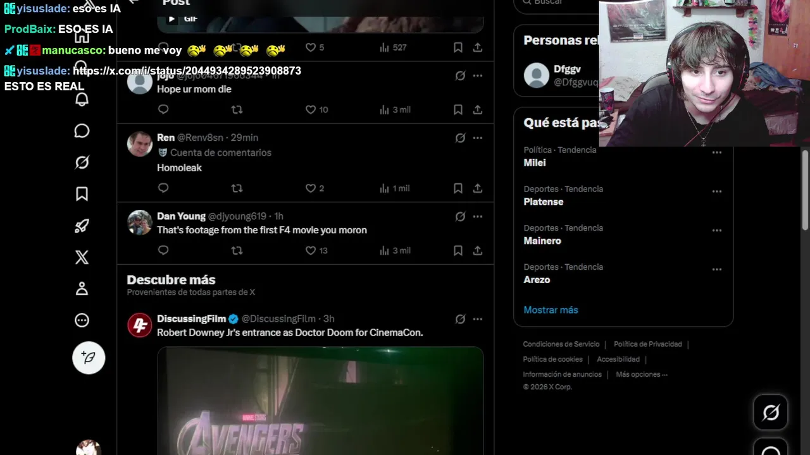810x455 pixels.
Task: Open DiscussingFilm account name link
Action: (191, 319)
